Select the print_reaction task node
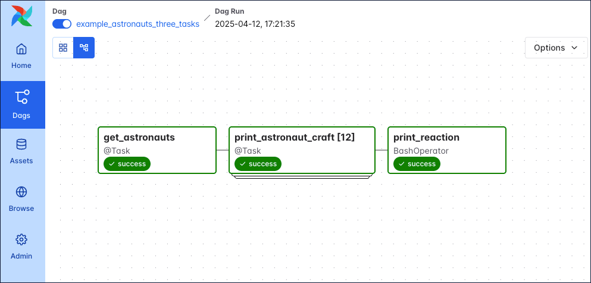The width and height of the screenshot is (591, 283). pyautogui.click(x=446, y=143)
